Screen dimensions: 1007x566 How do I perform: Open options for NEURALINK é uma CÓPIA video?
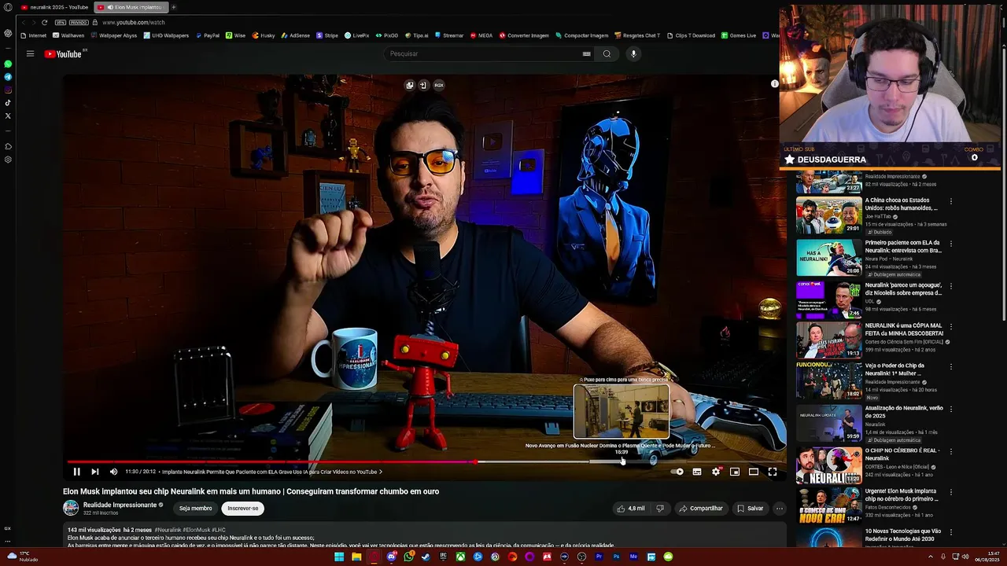950,326
